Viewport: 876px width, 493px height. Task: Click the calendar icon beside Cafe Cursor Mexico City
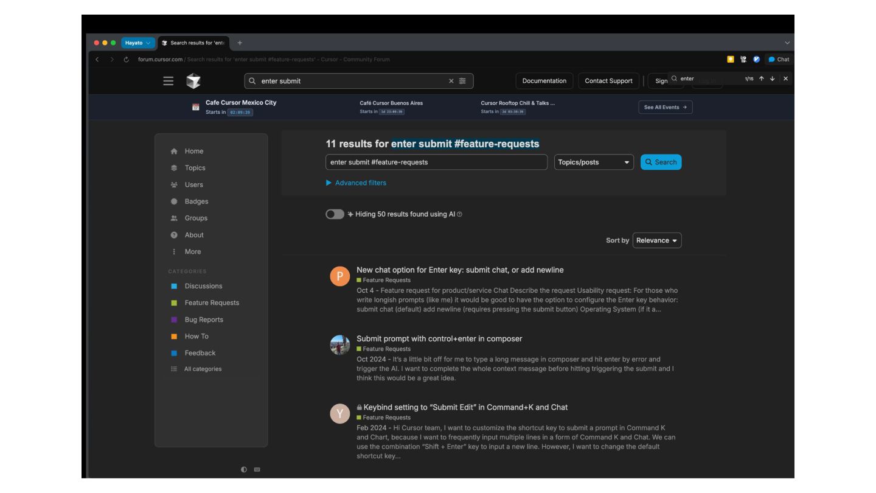click(x=196, y=107)
